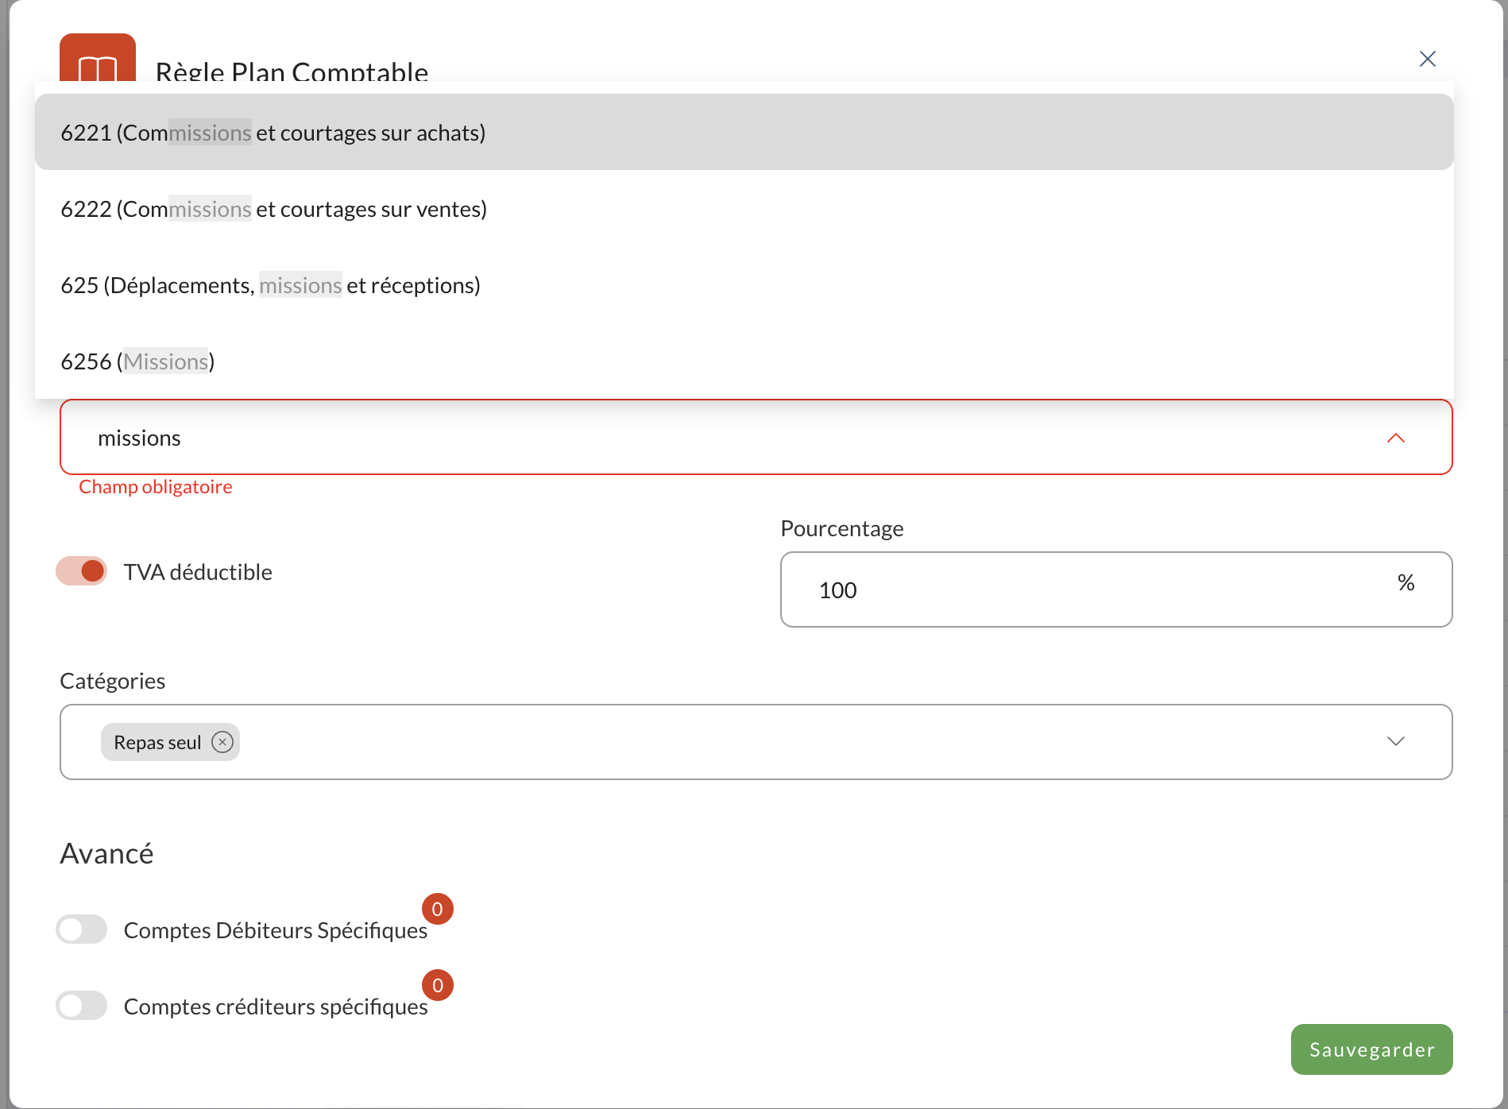Expand the Catégories dropdown arrow

click(x=1395, y=741)
